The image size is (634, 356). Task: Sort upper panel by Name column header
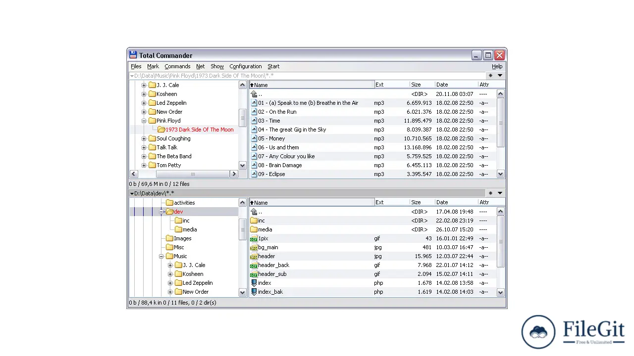pos(312,85)
